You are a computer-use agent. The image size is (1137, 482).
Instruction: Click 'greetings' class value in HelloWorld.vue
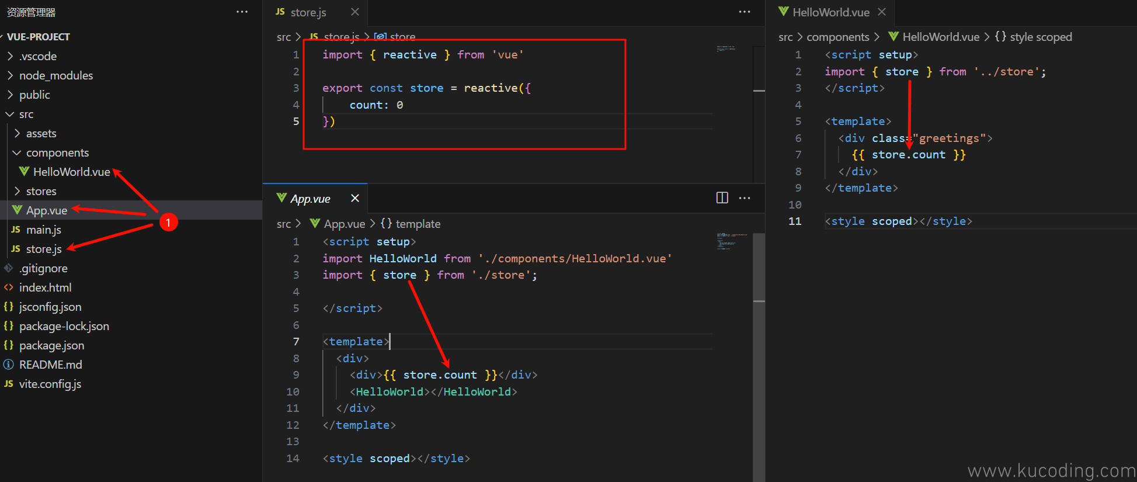[x=949, y=138]
